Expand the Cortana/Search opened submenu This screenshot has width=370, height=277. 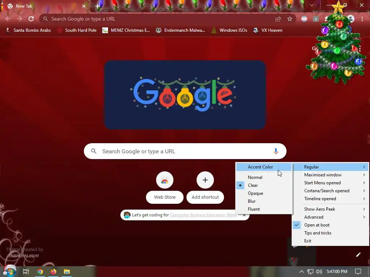[x=330, y=191]
